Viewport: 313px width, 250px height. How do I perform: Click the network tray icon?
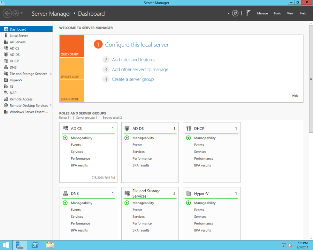284,245
